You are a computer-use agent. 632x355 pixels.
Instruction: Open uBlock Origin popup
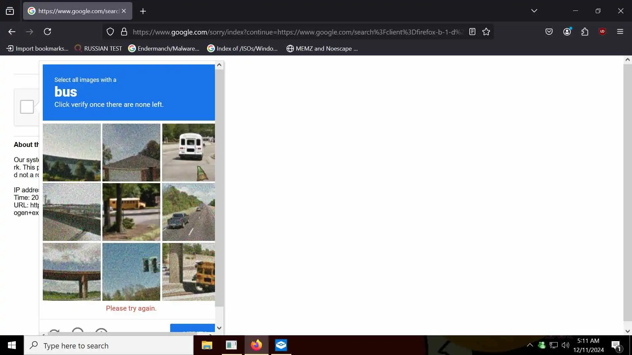coord(602,32)
